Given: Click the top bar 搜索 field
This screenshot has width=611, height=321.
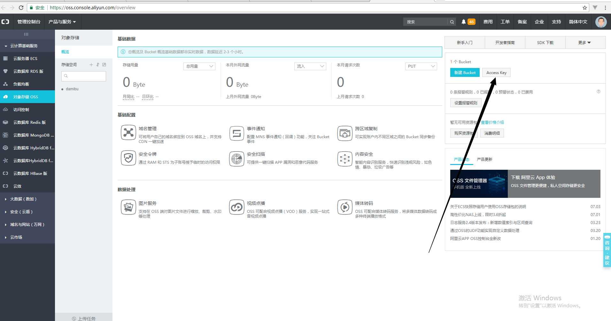Looking at the screenshot, I should [426, 22].
